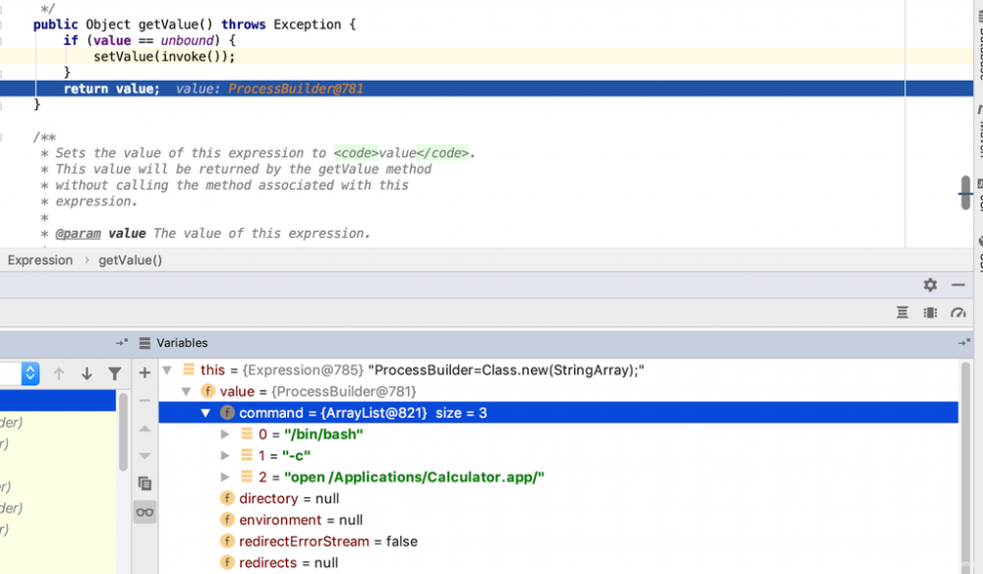Go to next frame down arrow

87,373
